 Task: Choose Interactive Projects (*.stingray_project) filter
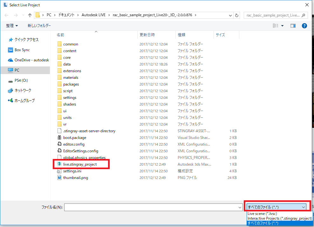pos(280,218)
